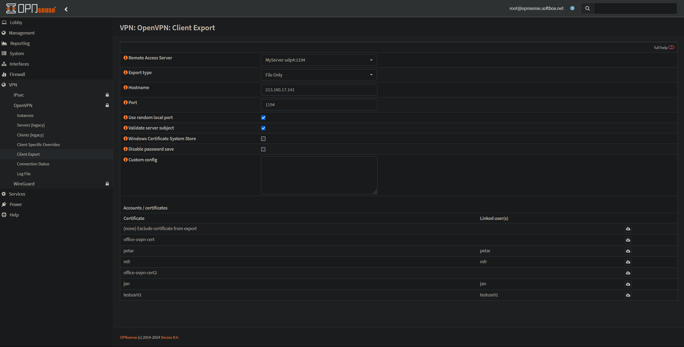
Task: Click the Custom config help icon
Action: click(x=125, y=160)
